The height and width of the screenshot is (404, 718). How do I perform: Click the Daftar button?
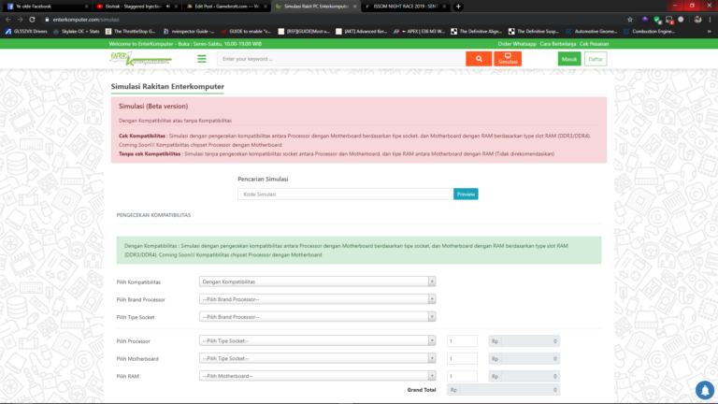(596, 59)
